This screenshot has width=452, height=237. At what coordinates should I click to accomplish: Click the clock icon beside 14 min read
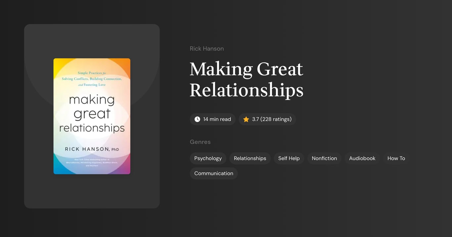197,119
